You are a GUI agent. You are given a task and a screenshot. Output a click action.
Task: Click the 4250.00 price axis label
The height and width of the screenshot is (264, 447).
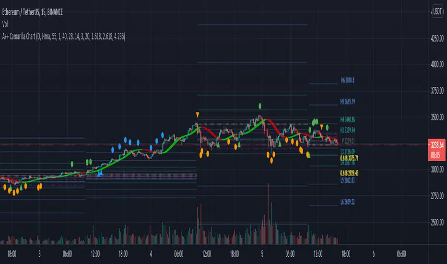coord(437,38)
